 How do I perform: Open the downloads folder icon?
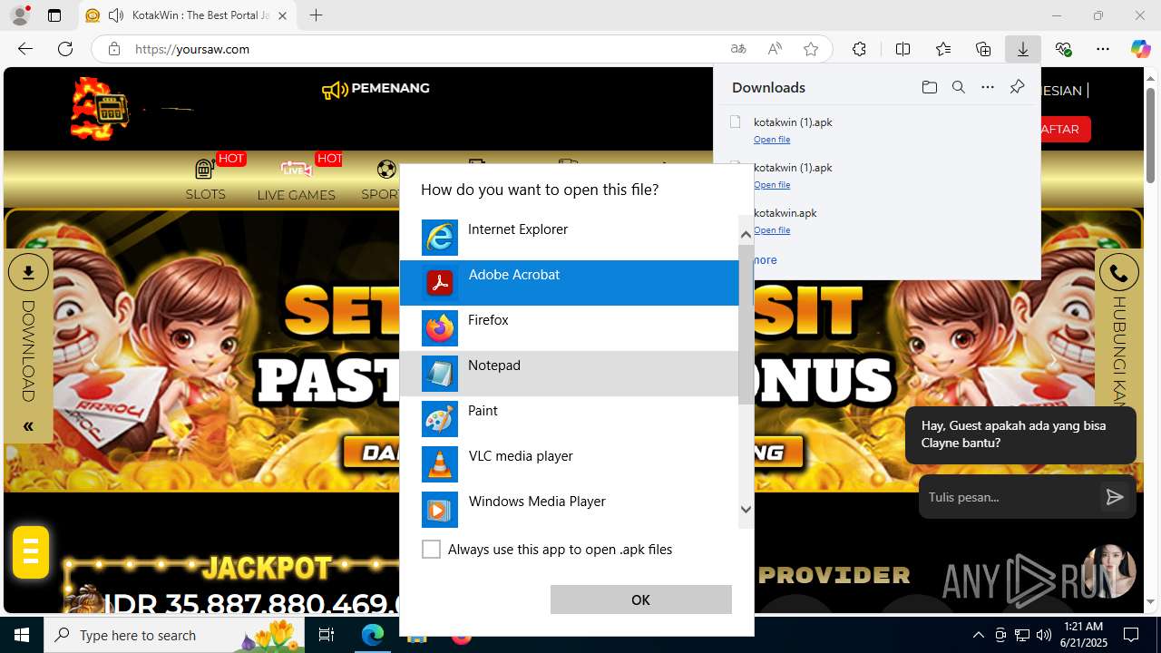pos(929,87)
